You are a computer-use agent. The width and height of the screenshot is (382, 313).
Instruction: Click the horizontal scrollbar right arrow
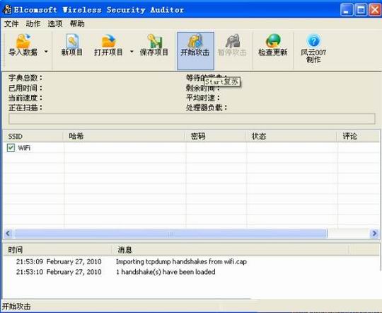(x=374, y=234)
